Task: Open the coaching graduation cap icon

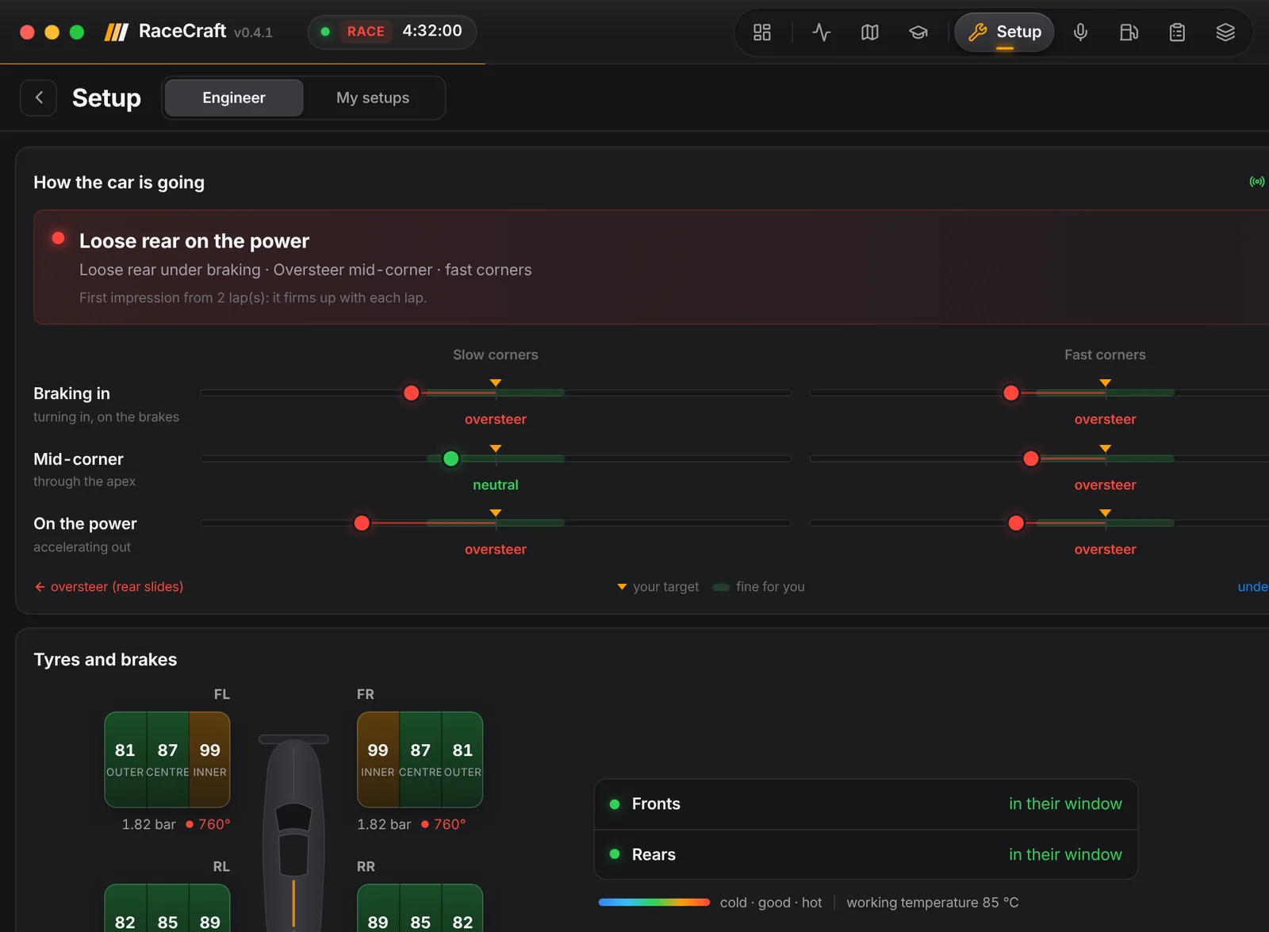Action: tap(918, 32)
